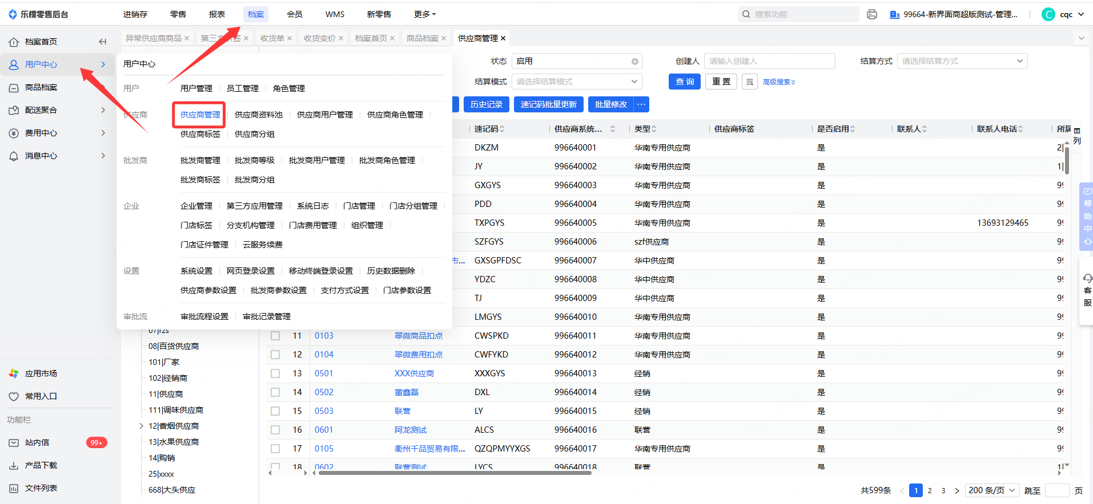Open the 应用市场 app market icon
Image resolution: width=1093 pixels, height=504 pixels.
pos(14,373)
